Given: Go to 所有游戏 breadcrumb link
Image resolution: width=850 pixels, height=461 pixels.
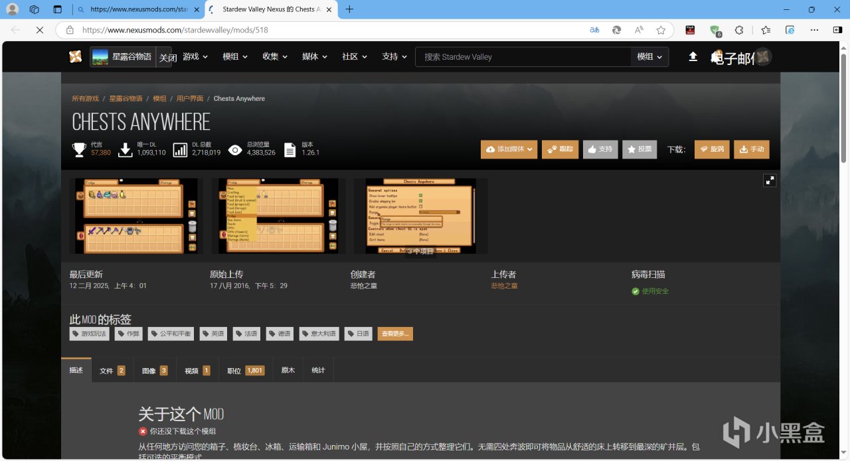Looking at the screenshot, I should coord(85,98).
